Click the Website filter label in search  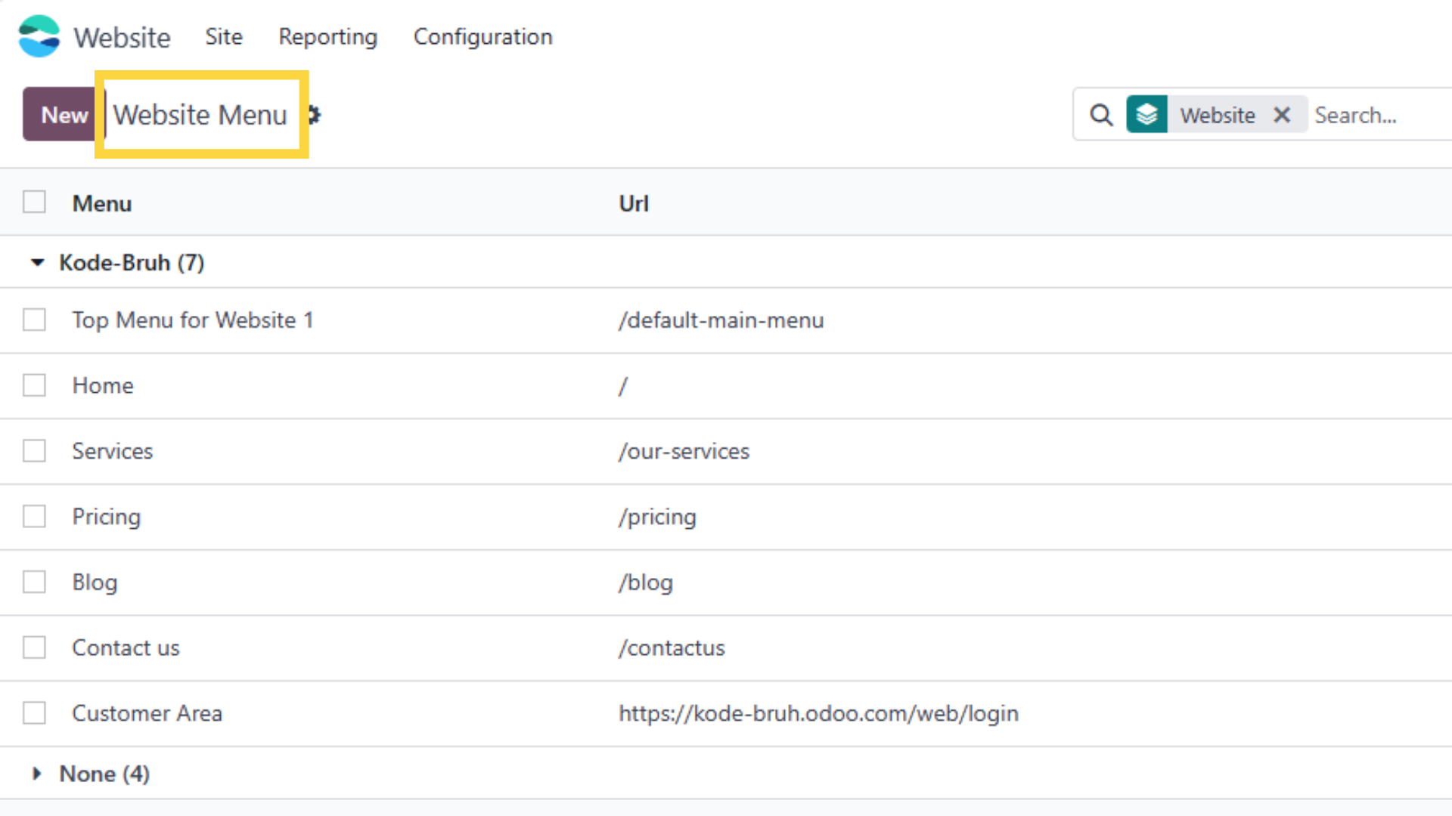coord(1218,115)
